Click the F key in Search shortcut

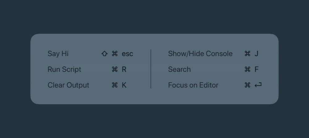pyautogui.click(x=256, y=69)
